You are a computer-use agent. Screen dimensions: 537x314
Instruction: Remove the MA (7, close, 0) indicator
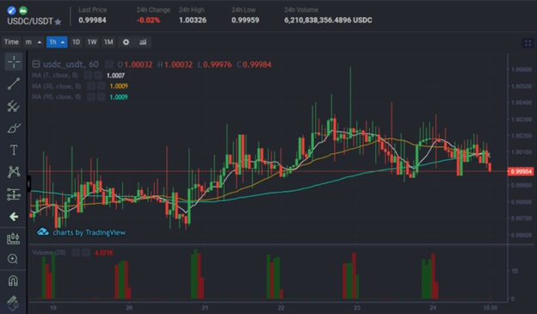click(98, 76)
